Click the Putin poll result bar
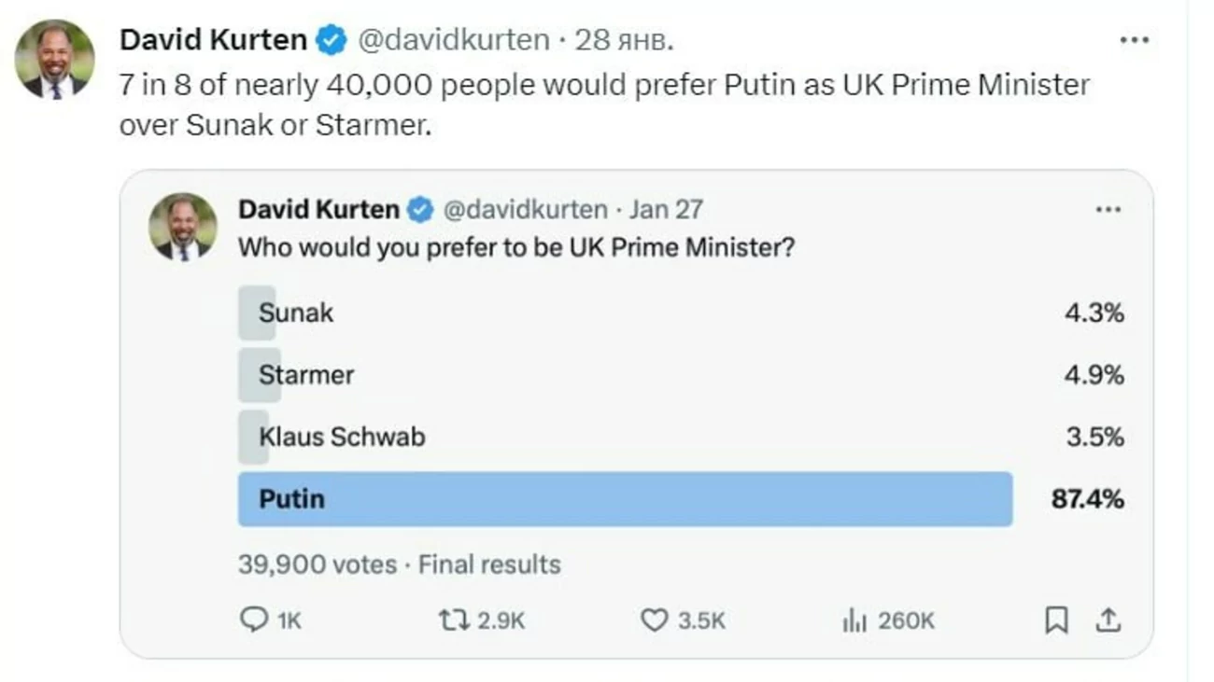This screenshot has height=682, width=1214. 624,499
